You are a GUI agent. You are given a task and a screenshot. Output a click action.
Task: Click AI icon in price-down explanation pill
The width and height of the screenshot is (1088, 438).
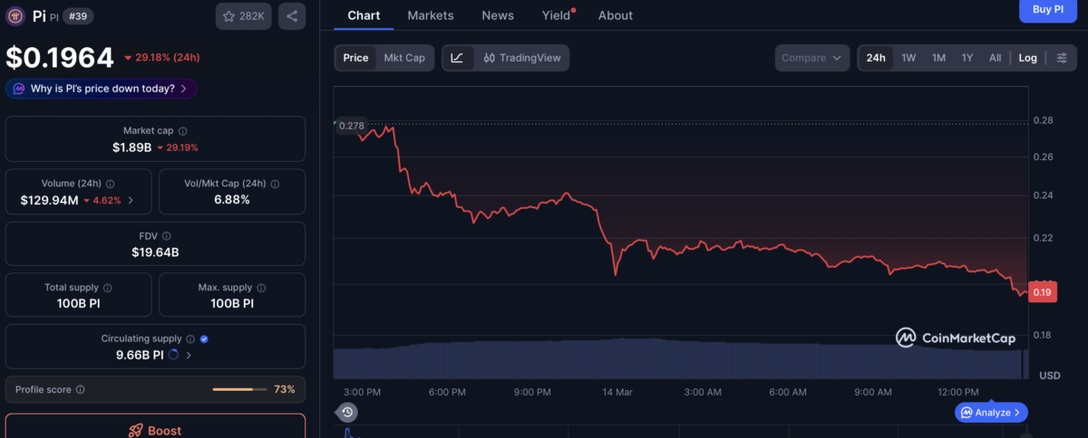(x=19, y=89)
